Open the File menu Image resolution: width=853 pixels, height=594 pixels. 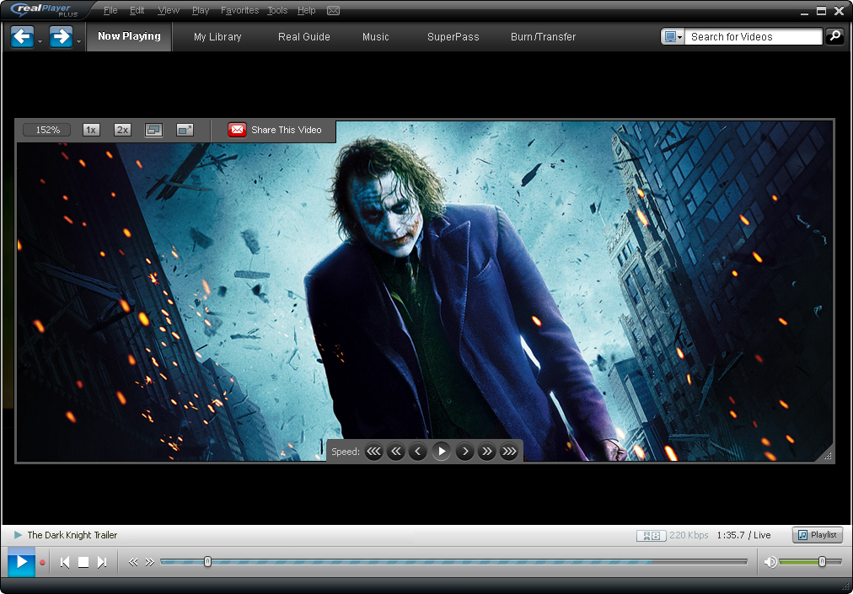110,10
